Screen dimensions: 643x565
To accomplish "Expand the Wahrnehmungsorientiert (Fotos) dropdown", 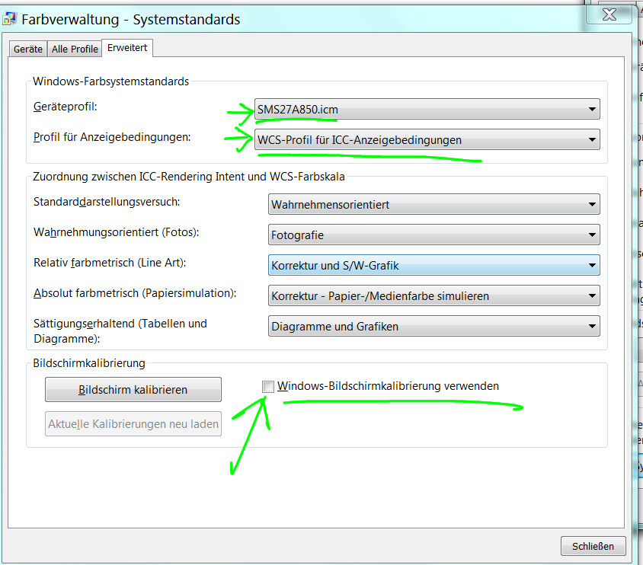I will point(434,235).
